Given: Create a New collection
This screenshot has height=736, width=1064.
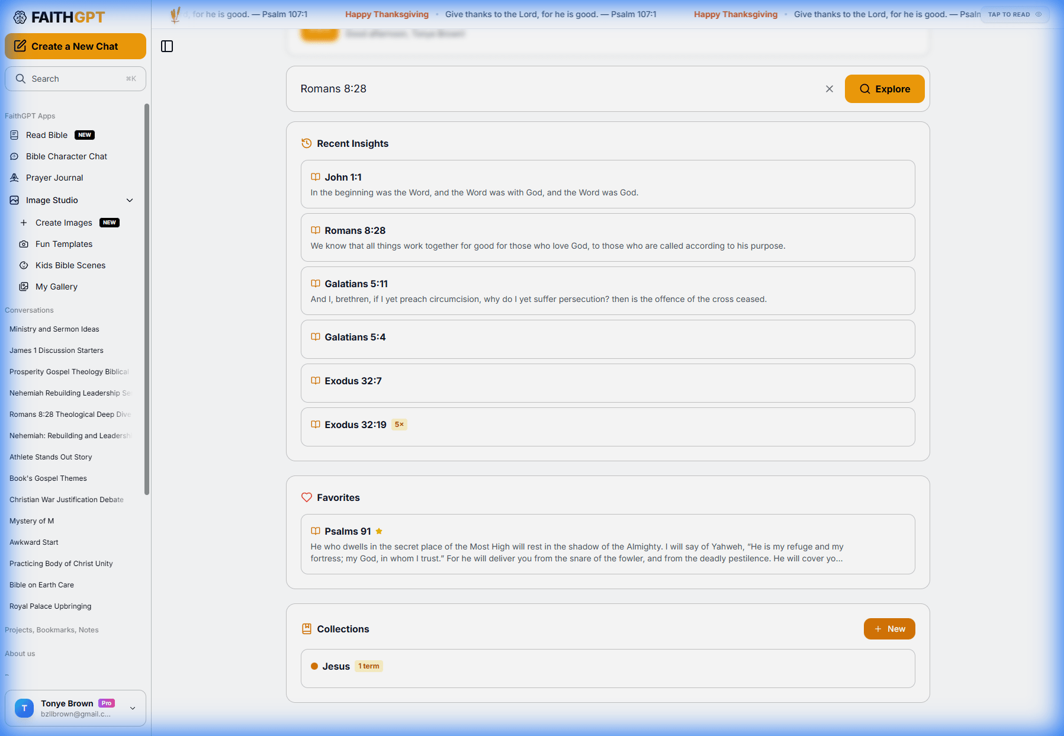Looking at the screenshot, I should [889, 628].
